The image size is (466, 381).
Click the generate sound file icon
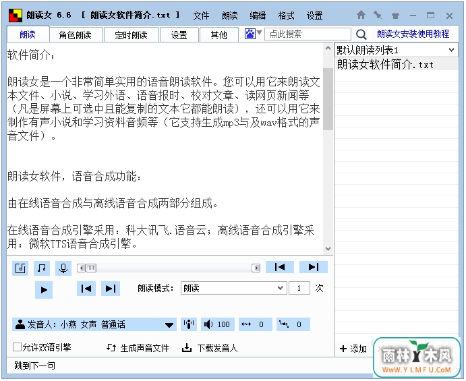111,347
